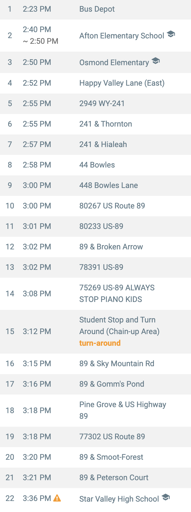Image resolution: width=191 pixels, height=512 pixels.
Task: Select the 89 & Gomm's Pond stop
Action: click(112, 384)
